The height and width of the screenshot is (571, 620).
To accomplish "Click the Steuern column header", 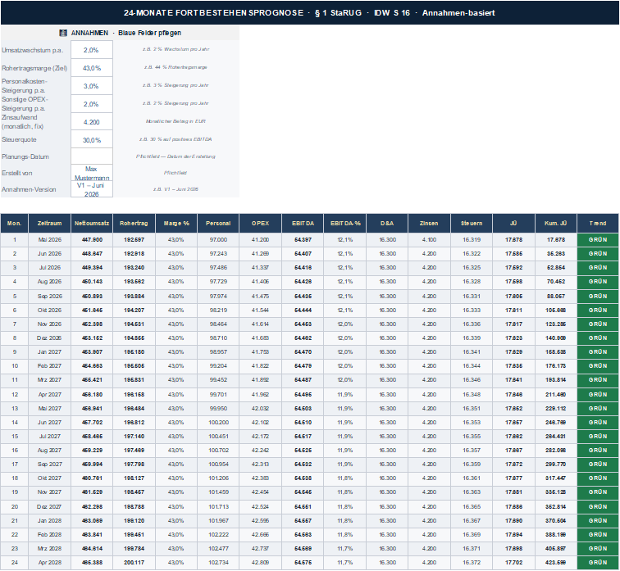I will pos(472,223).
